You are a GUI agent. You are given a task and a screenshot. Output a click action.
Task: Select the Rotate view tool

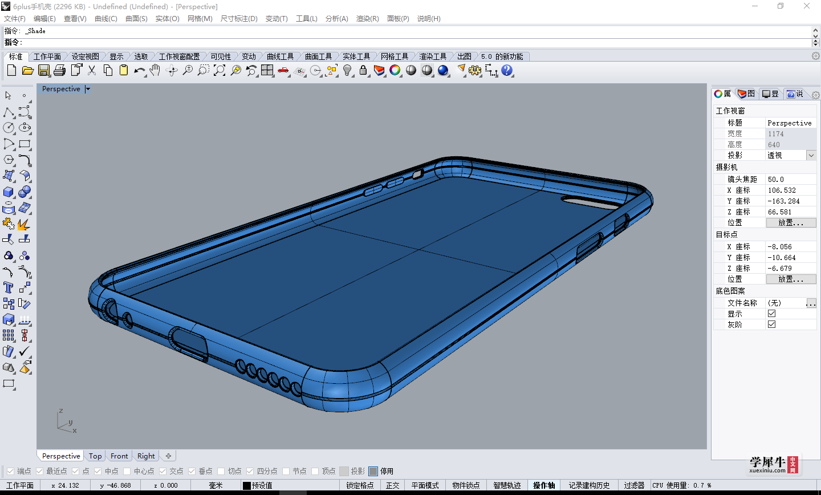[172, 70]
